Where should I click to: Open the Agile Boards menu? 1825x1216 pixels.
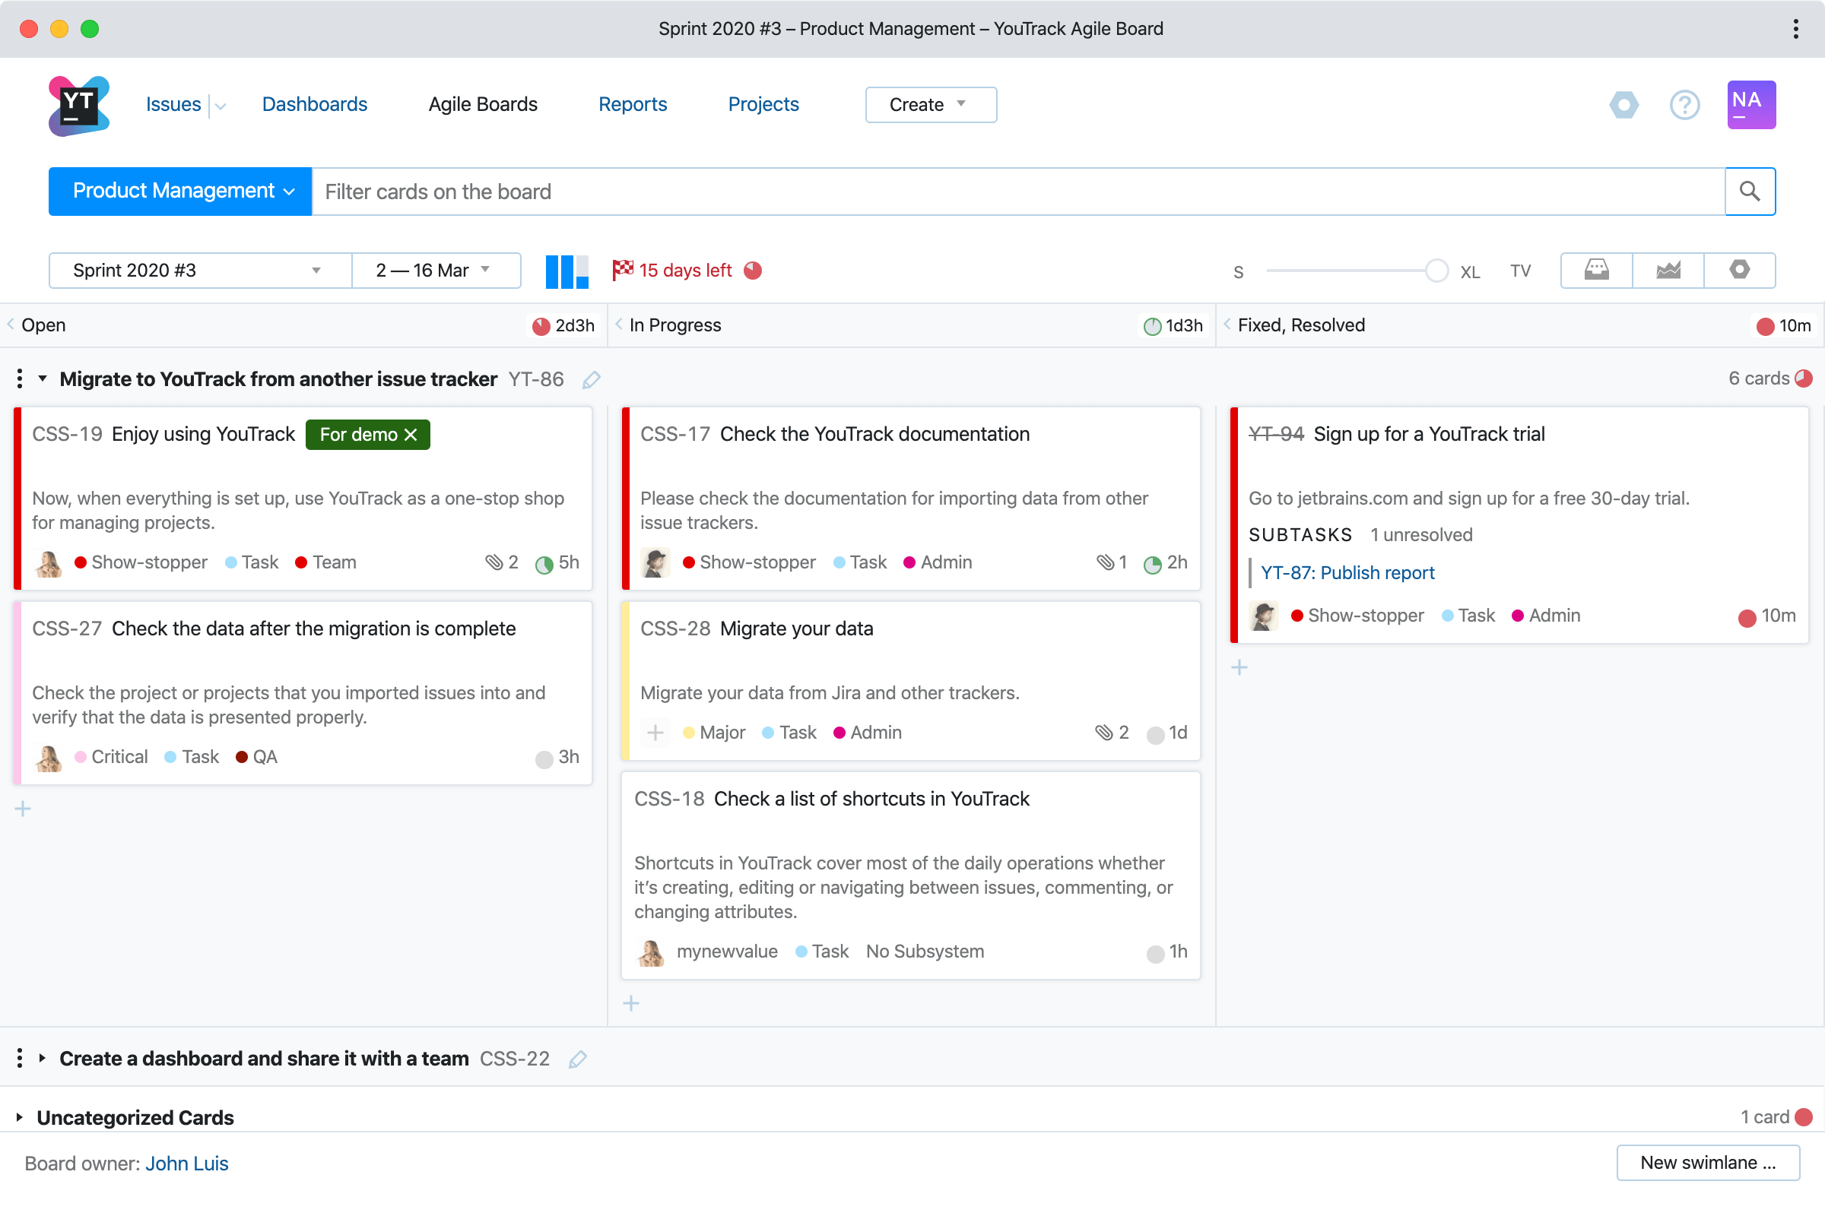pos(482,104)
